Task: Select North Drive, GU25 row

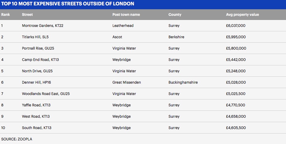Action: pyautogui.click(x=37, y=71)
